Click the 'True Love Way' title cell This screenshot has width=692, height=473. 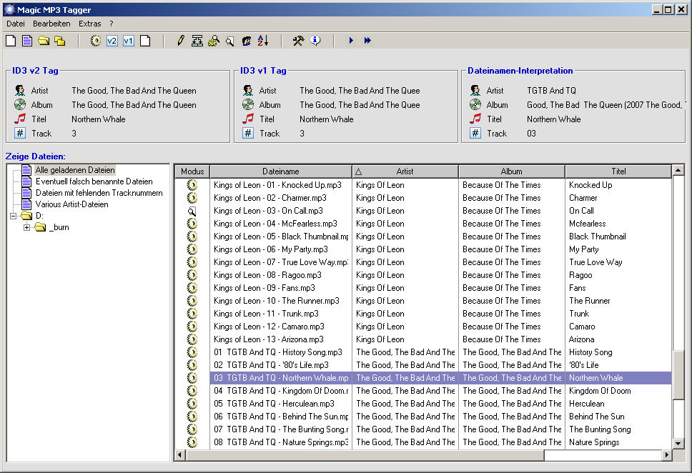pyautogui.click(x=595, y=262)
